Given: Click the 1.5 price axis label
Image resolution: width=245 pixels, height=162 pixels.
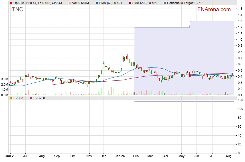Looking at the screenshot, I should pos(240,9).
